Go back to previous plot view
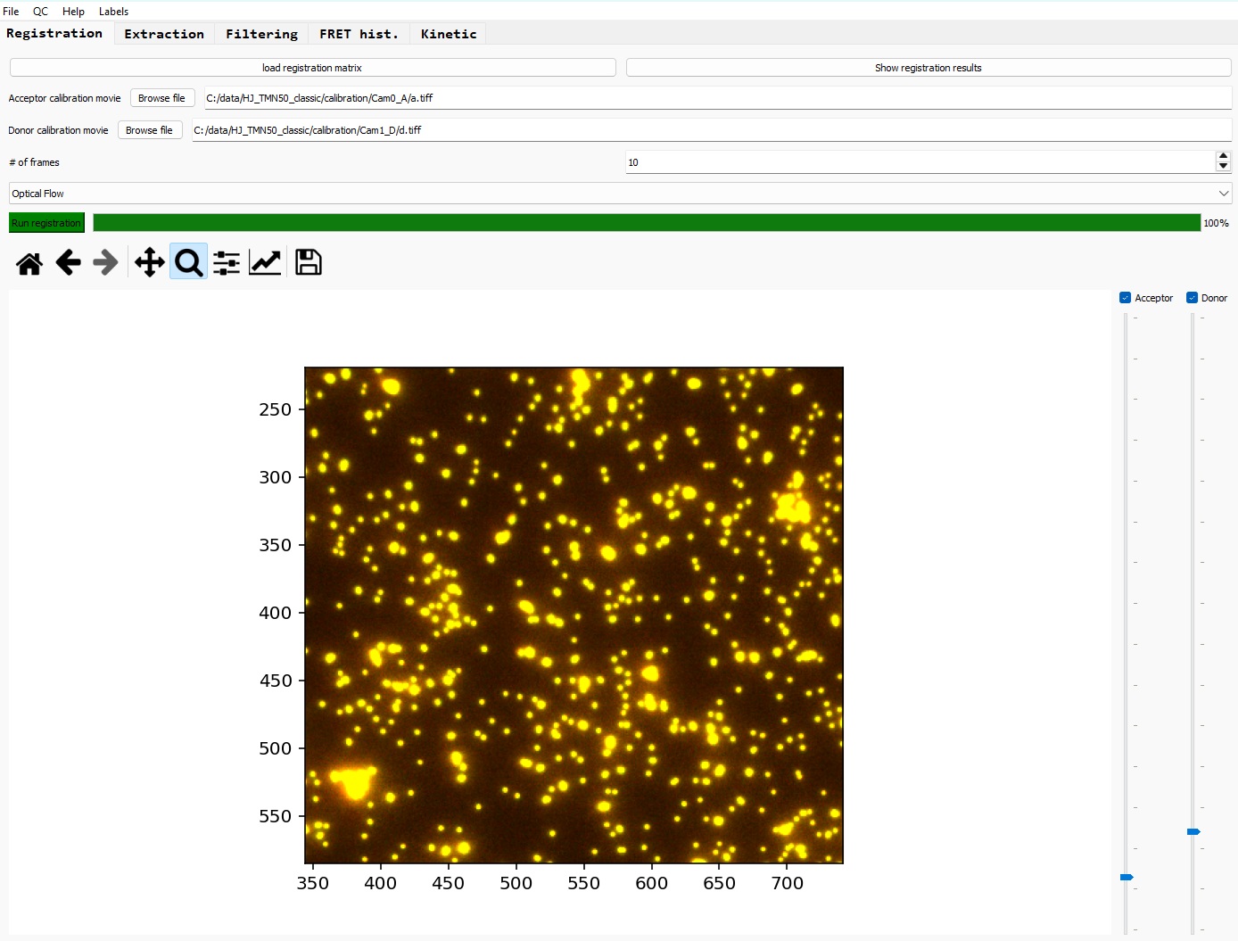This screenshot has height=941, width=1238. [68, 263]
